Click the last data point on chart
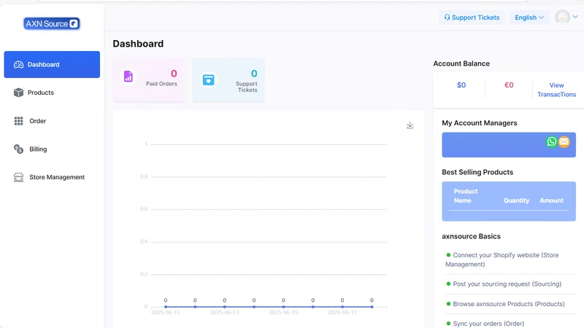 pyautogui.click(x=372, y=307)
